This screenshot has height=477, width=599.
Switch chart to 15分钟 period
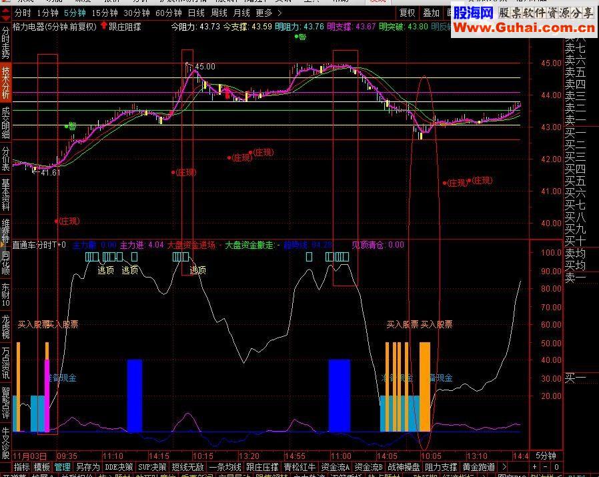point(105,13)
